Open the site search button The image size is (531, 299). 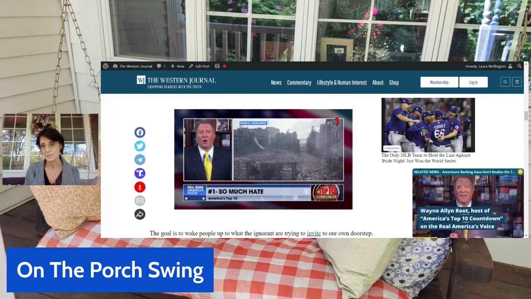tap(505, 82)
